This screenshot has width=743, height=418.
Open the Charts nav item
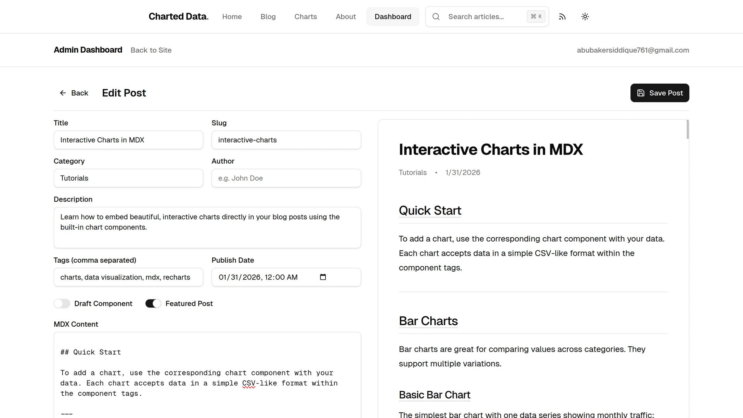coord(306,17)
